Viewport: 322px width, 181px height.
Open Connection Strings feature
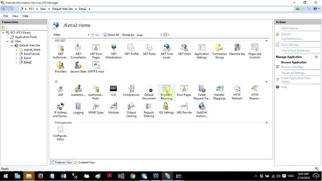pyautogui.click(x=219, y=51)
